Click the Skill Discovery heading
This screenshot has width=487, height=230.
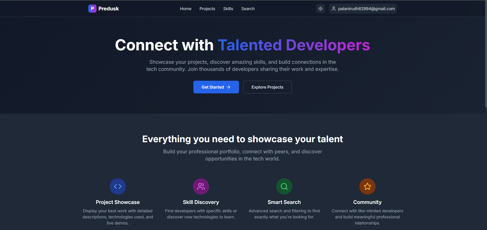201,202
